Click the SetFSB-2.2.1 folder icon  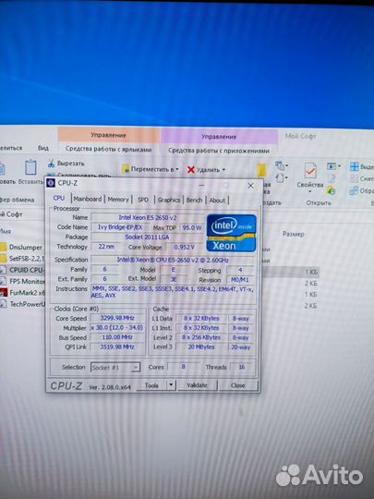3,258
